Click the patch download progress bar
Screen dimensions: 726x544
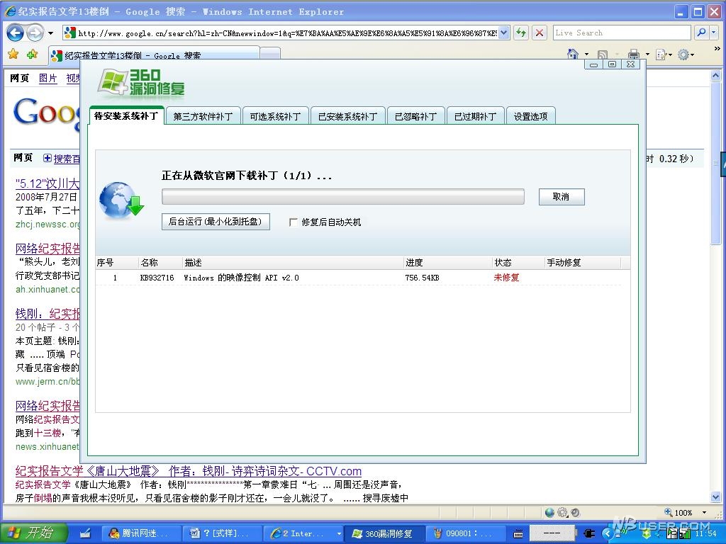pyautogui.click(x=343, y=197)
